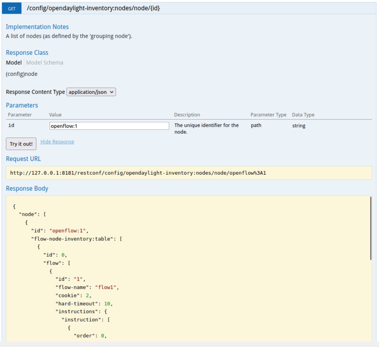Click the Response Body vertical scrollbar

click(371, 228)
